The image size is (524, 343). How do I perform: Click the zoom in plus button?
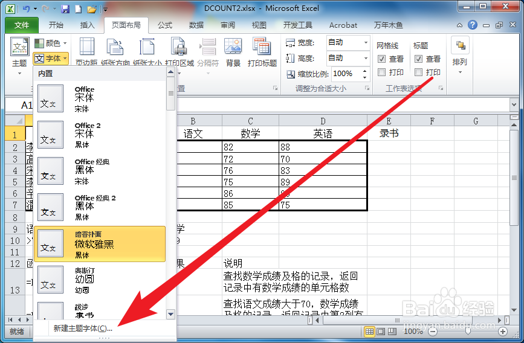pos(503,332)
